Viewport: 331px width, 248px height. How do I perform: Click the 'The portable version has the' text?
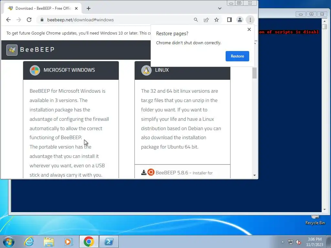pyautogui.click(x=60, y=147)
